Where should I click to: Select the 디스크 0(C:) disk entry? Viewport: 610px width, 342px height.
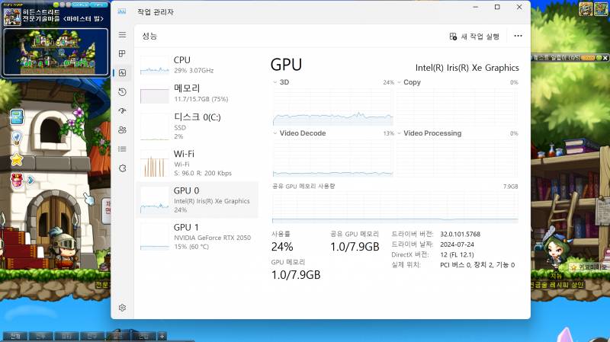pyautogui.click(x=197, y=126)
